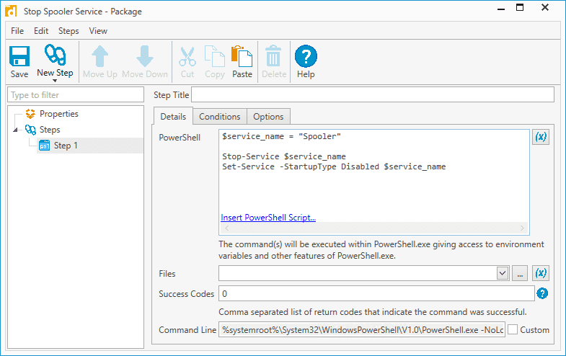
Task: Minimize the Package window
Action: click(501, 8)
